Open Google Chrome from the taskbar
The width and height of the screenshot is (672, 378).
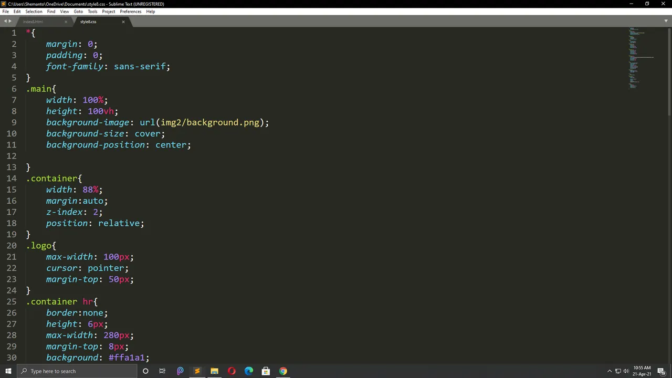tap(283, 371)
